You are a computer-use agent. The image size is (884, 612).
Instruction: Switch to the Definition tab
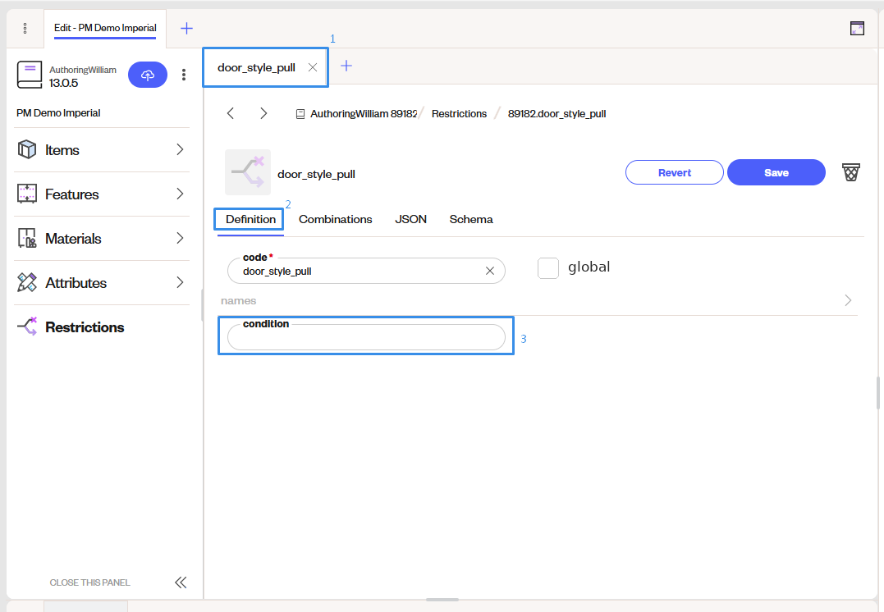click(x=250, y=219)
